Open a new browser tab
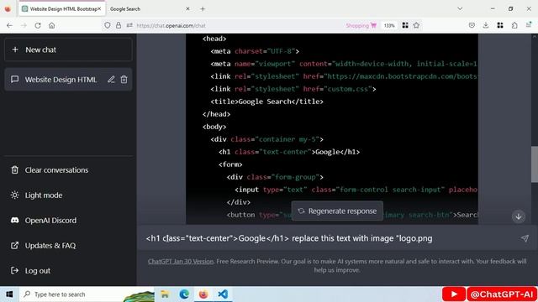Image resolution: width=538 pixels, height=302 pixels. click(203, 9)
